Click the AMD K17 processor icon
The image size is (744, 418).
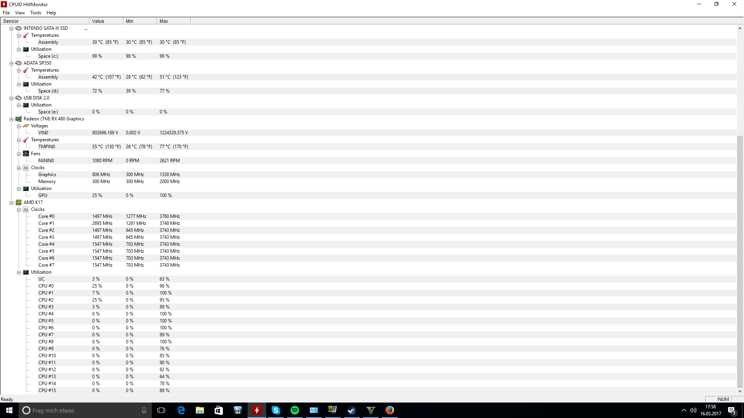coord(19,202)
